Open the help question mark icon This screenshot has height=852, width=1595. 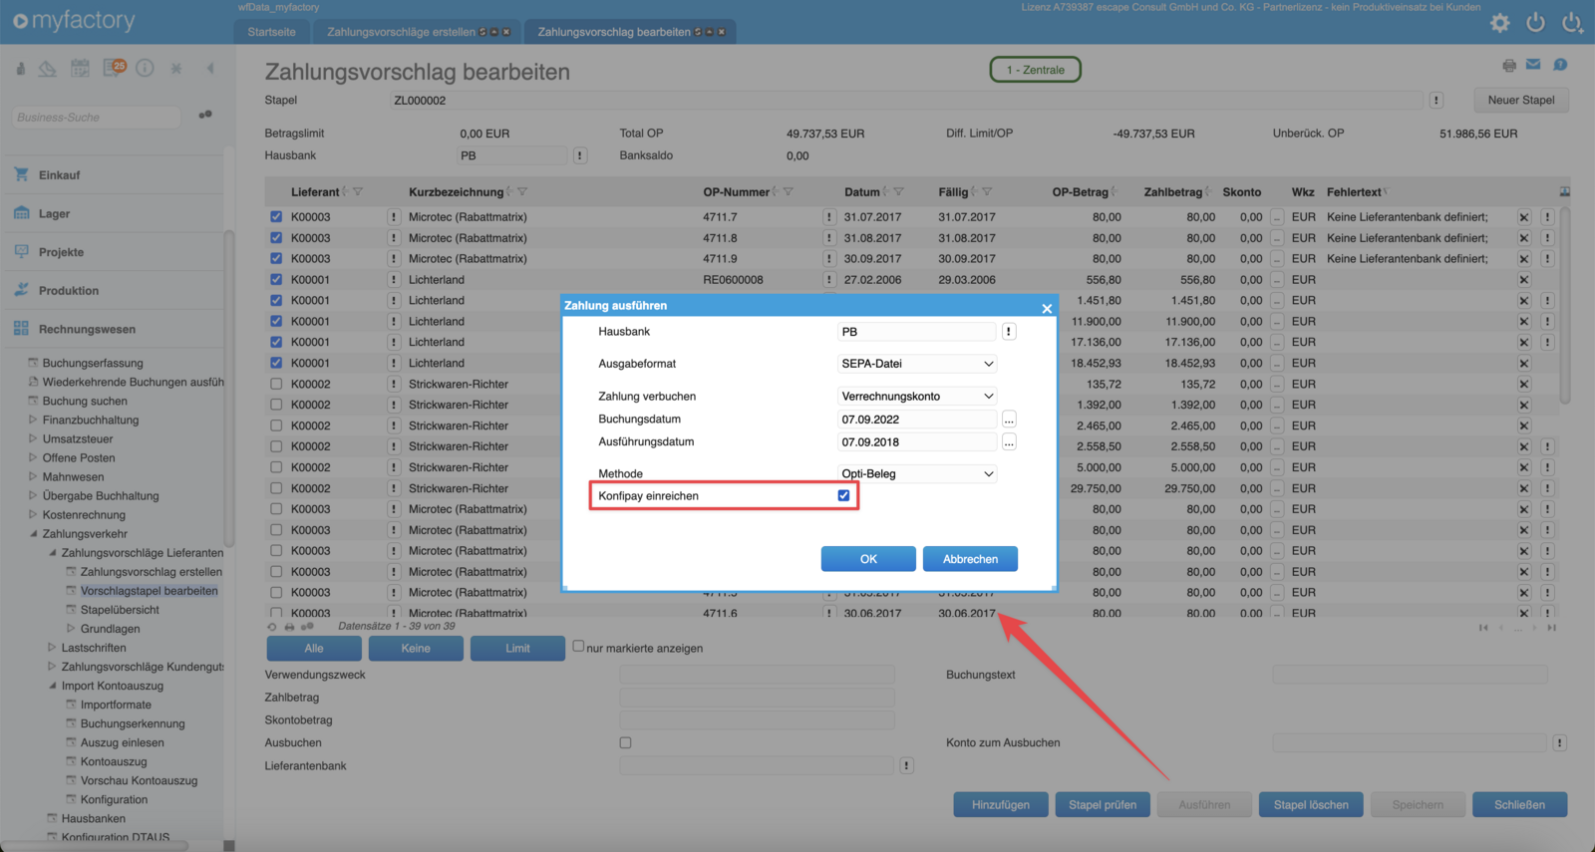click(1560, 65)
